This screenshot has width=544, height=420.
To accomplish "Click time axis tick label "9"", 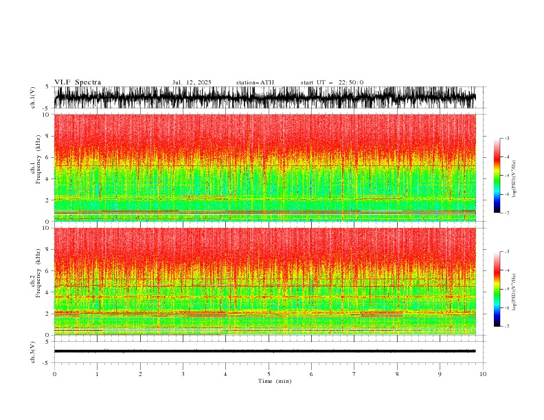I will [440, 374].
